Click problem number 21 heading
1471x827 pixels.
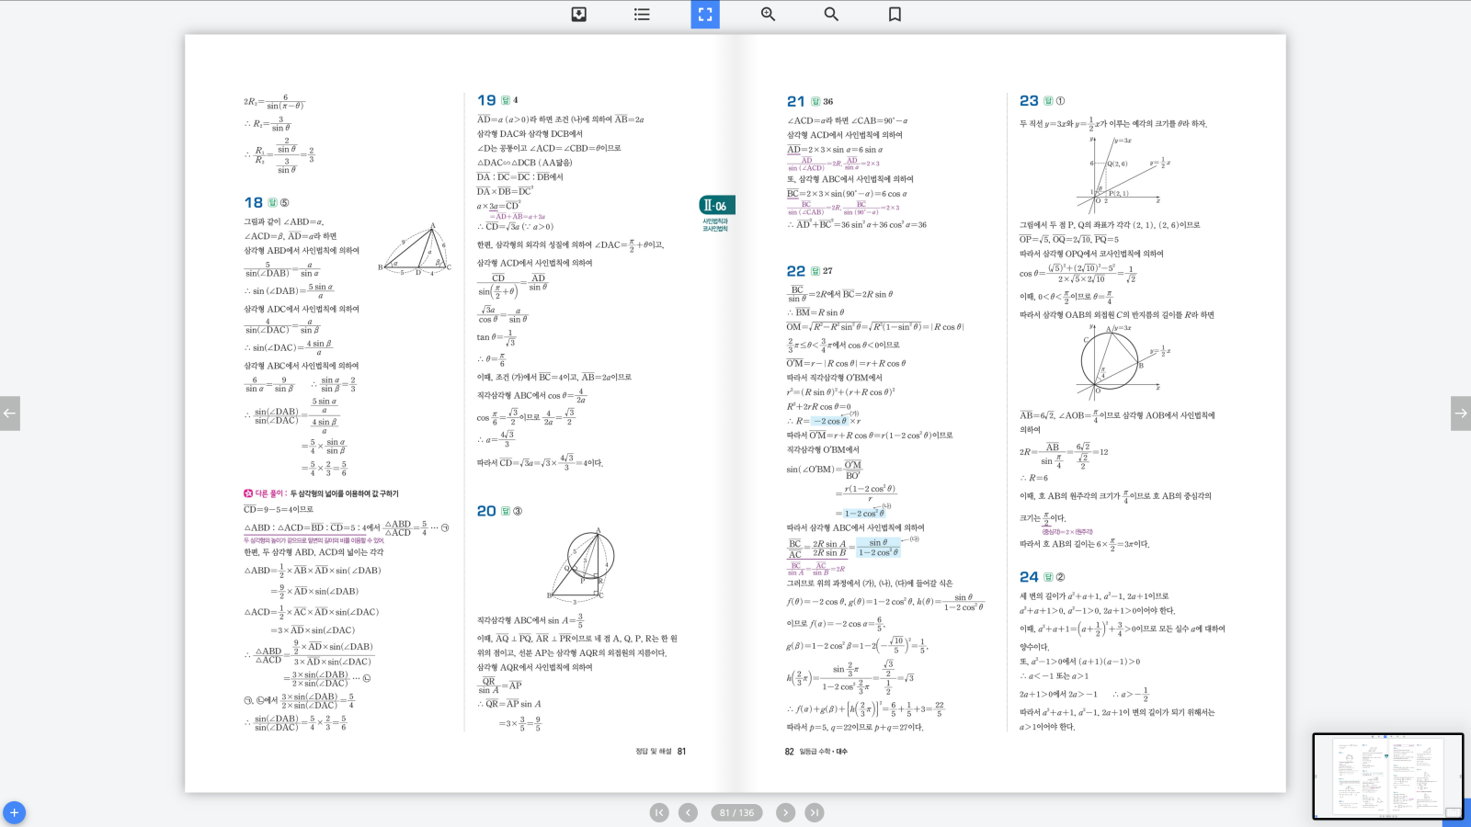[x=795, y=101]
